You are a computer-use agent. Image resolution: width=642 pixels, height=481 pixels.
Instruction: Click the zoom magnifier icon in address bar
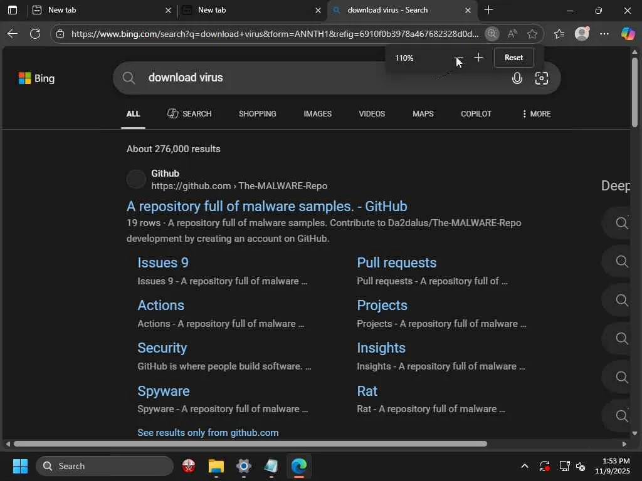coord(492,34)
